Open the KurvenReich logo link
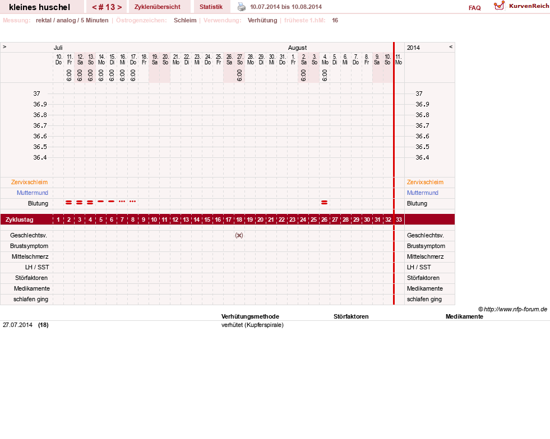Viewport: 550px width, 439px height. (x=521, y=6)
